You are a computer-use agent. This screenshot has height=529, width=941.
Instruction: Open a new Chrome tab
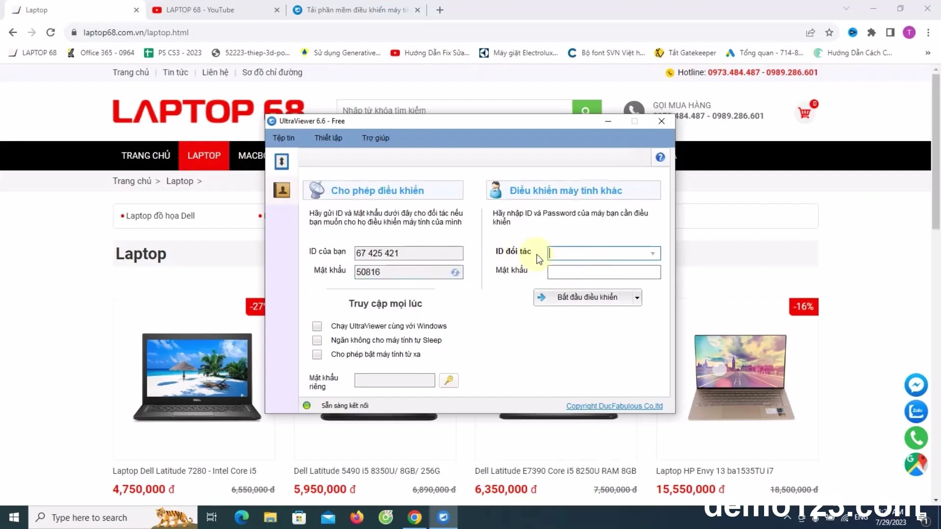click(x=440, y=10)
